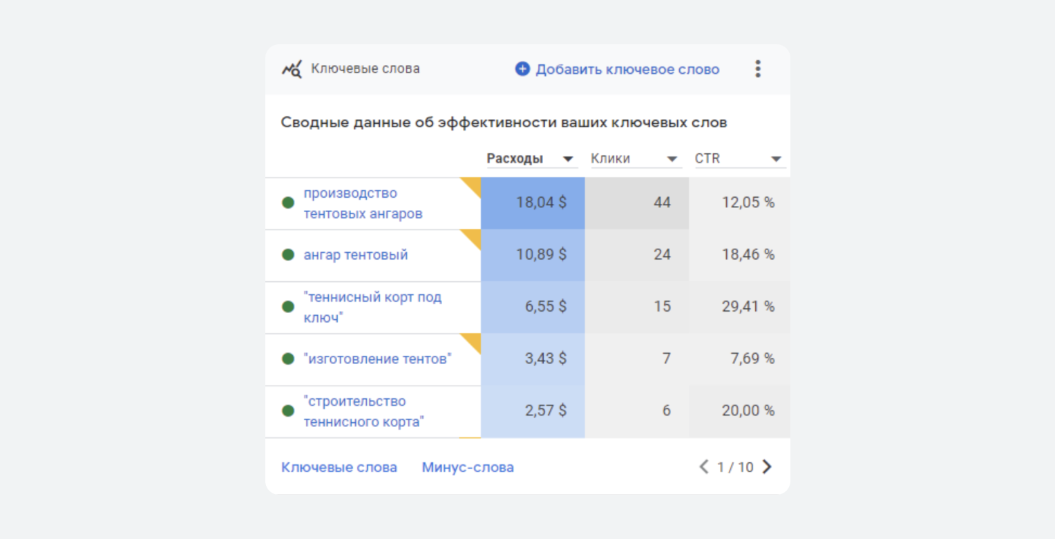Click yellow corner marker on 'изготовление тентов' row
Screen dimensions: 1055x539
(473, 341)
